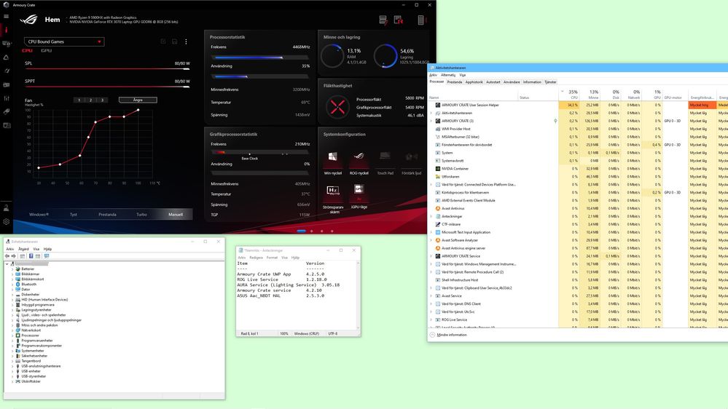The height and width of the screenshot is (409, 728).
Task: Click back arrow in Device Manager toolbar
Action: pos(7,256)
